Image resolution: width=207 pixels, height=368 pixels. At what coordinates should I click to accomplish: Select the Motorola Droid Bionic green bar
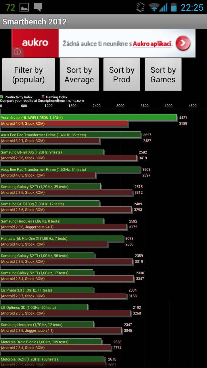(x=51, y=342)
